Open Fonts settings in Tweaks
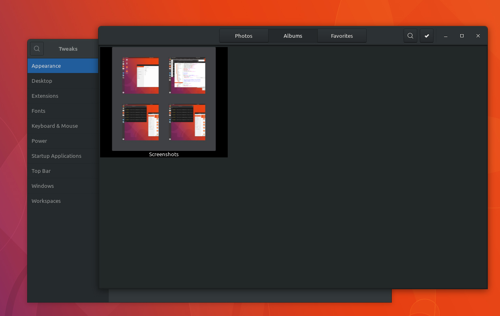Screen dimensions: 500x316 point(63,111)
